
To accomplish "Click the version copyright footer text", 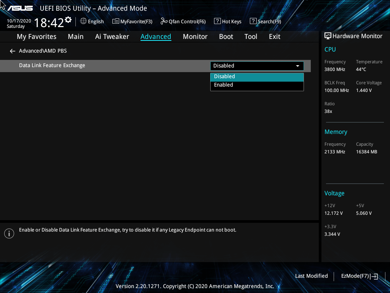I will pyautogui.click(x=195, y=286).
